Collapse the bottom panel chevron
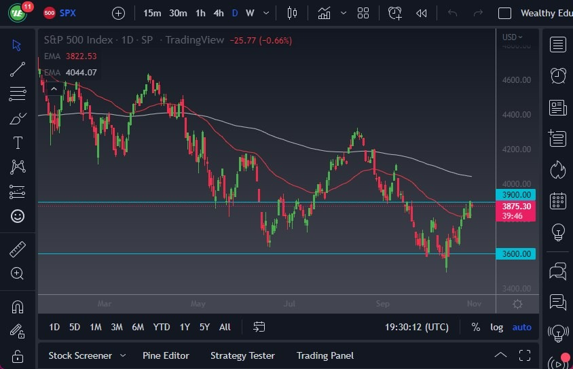This screenshot has width=573, height=369. 500,355
